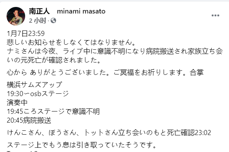
Task: Click the word '合掌' in the post
Action: point(197,73)
